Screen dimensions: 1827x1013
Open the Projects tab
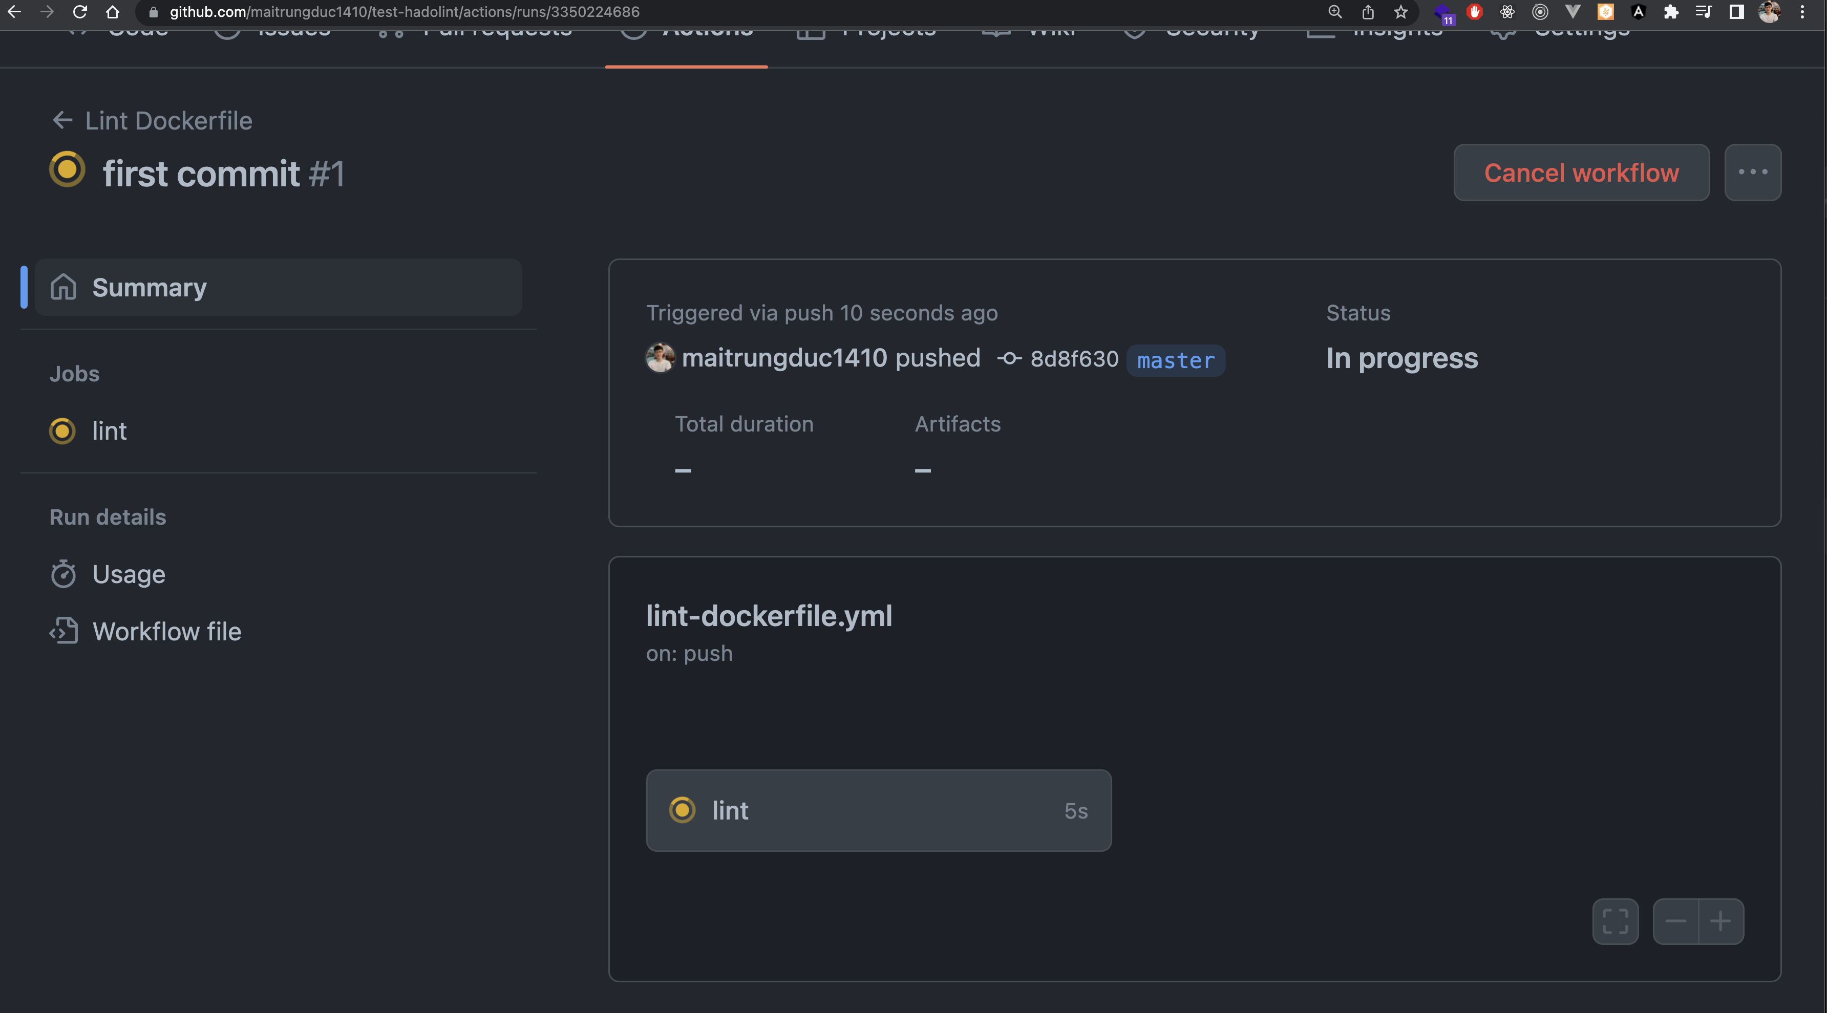pyautogui.click(x=889, y=32)
